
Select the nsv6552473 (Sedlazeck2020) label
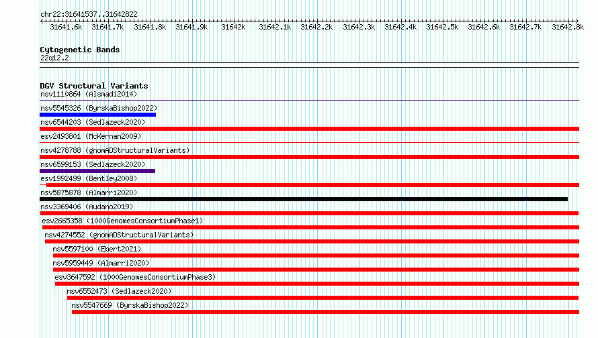[119, 291]
